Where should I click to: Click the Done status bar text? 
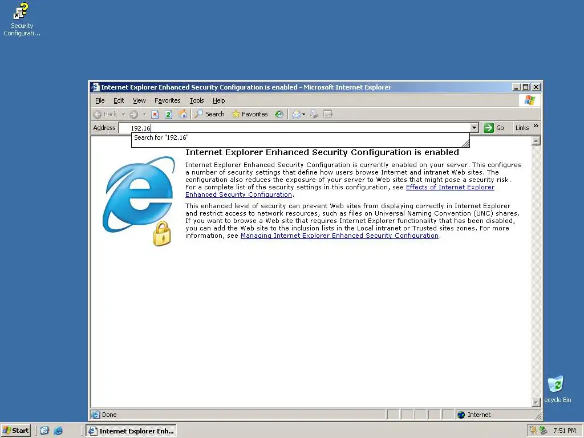coord(109,415)
